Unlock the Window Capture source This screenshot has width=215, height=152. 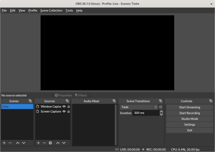pyautogui.click(x=69, y=106)
